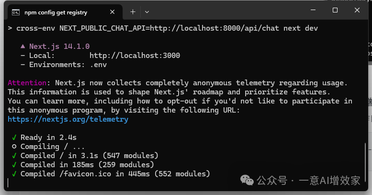372x195 pixels.
Task: Click the circle marker beside "Compiling / ..."
Action: (x=14, y=147)
